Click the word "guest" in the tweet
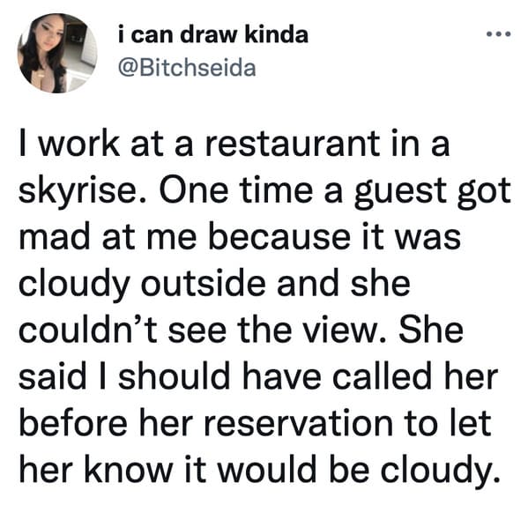 (400, 193)
